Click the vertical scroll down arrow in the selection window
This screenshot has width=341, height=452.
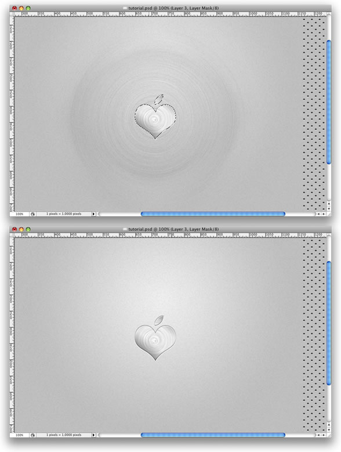[329, 209]
